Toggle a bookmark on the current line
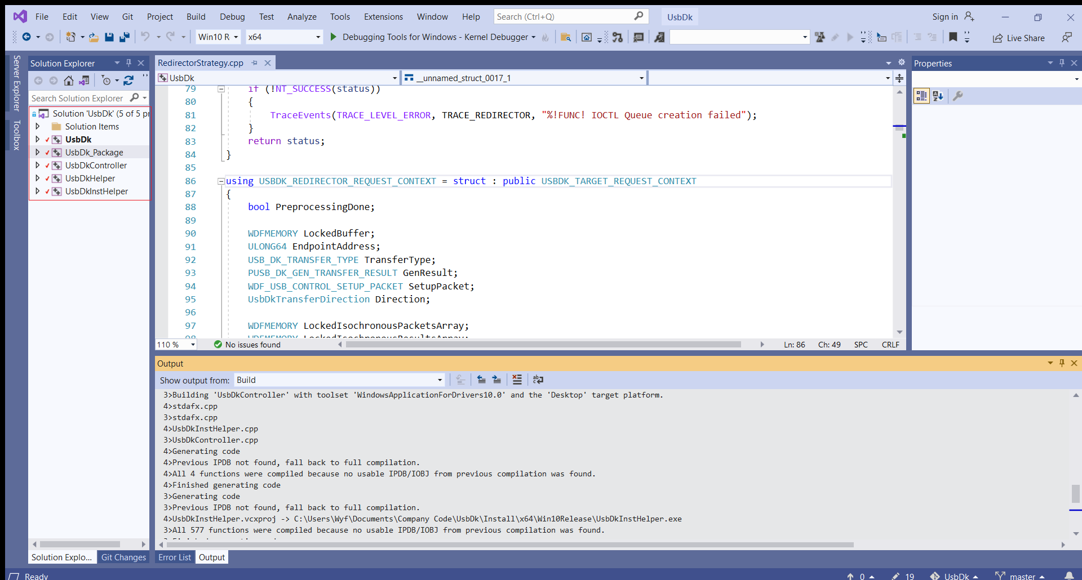Screen dimensions: 1082x580 pyautogui.click(x=954, y=37)
